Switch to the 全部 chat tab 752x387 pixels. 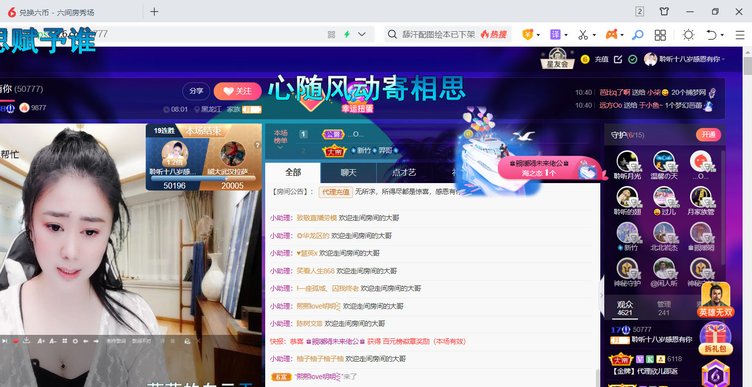[293, 172]
